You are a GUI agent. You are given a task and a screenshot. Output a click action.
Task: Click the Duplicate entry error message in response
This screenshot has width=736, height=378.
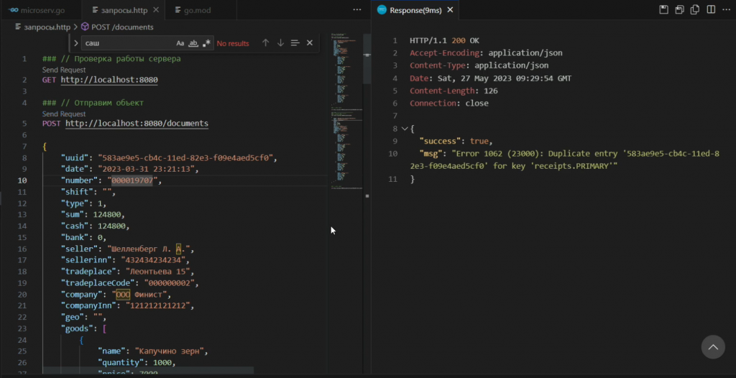point(566,160)
